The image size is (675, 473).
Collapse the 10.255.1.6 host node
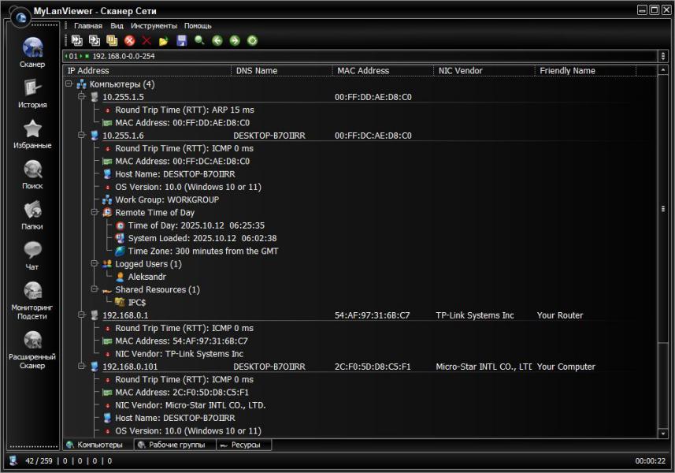[81, 136]
